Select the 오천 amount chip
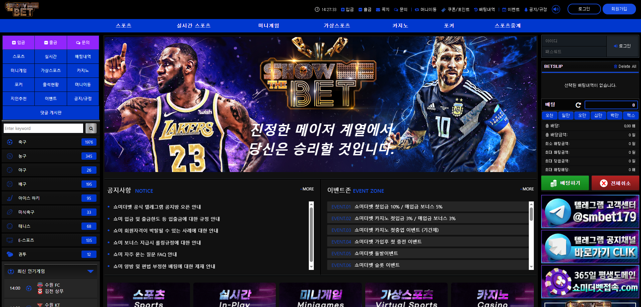The width and height of the screenshot is (641, 307). 550,115
